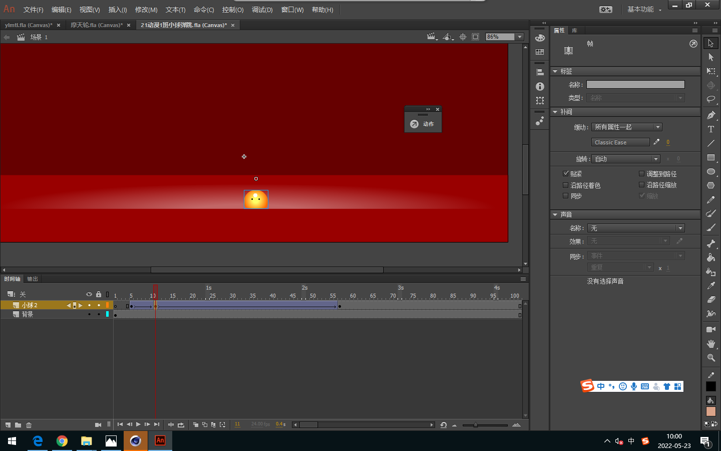Choose the Eraser tool
721x451 pixels.
pyautogui.click(x=710, y=300)
